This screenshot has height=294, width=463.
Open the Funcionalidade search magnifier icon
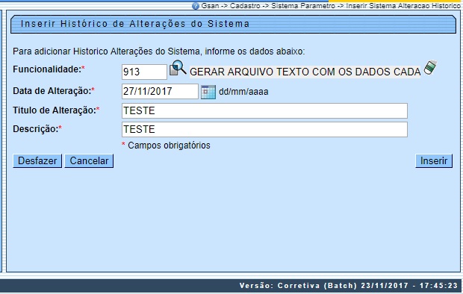pos(178,68)
